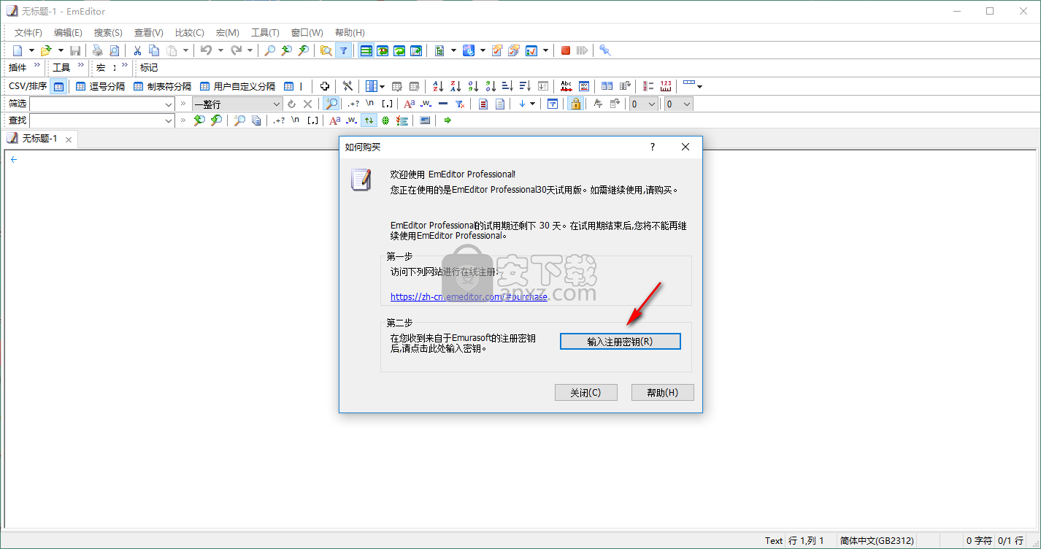This screenshot has height=549, width=1041.
Task: Click the clear-filter funnel with red X
Action: click(460, 104)
